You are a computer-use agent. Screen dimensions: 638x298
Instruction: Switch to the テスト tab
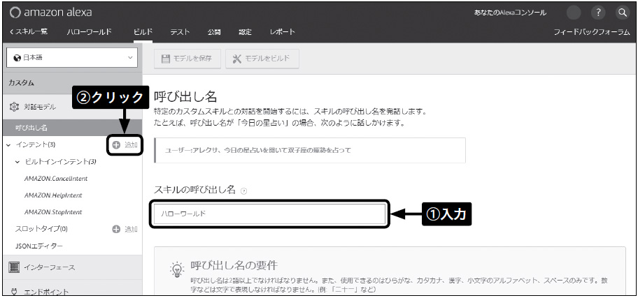click(x=180, y=32)
